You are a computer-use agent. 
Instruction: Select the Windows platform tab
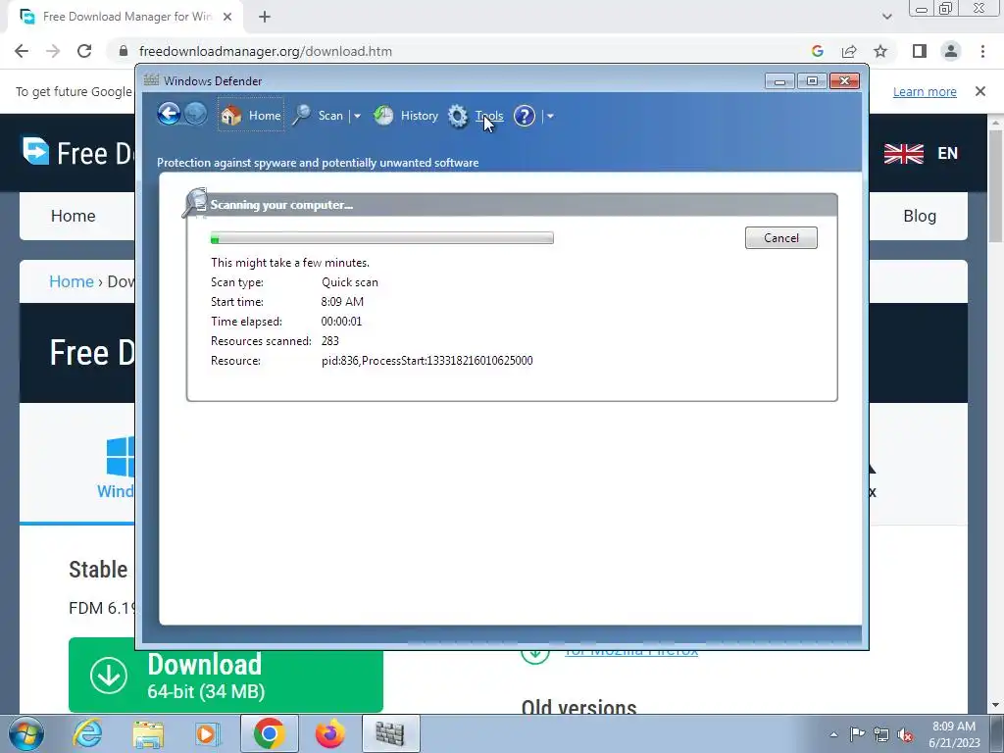(116, 468)
